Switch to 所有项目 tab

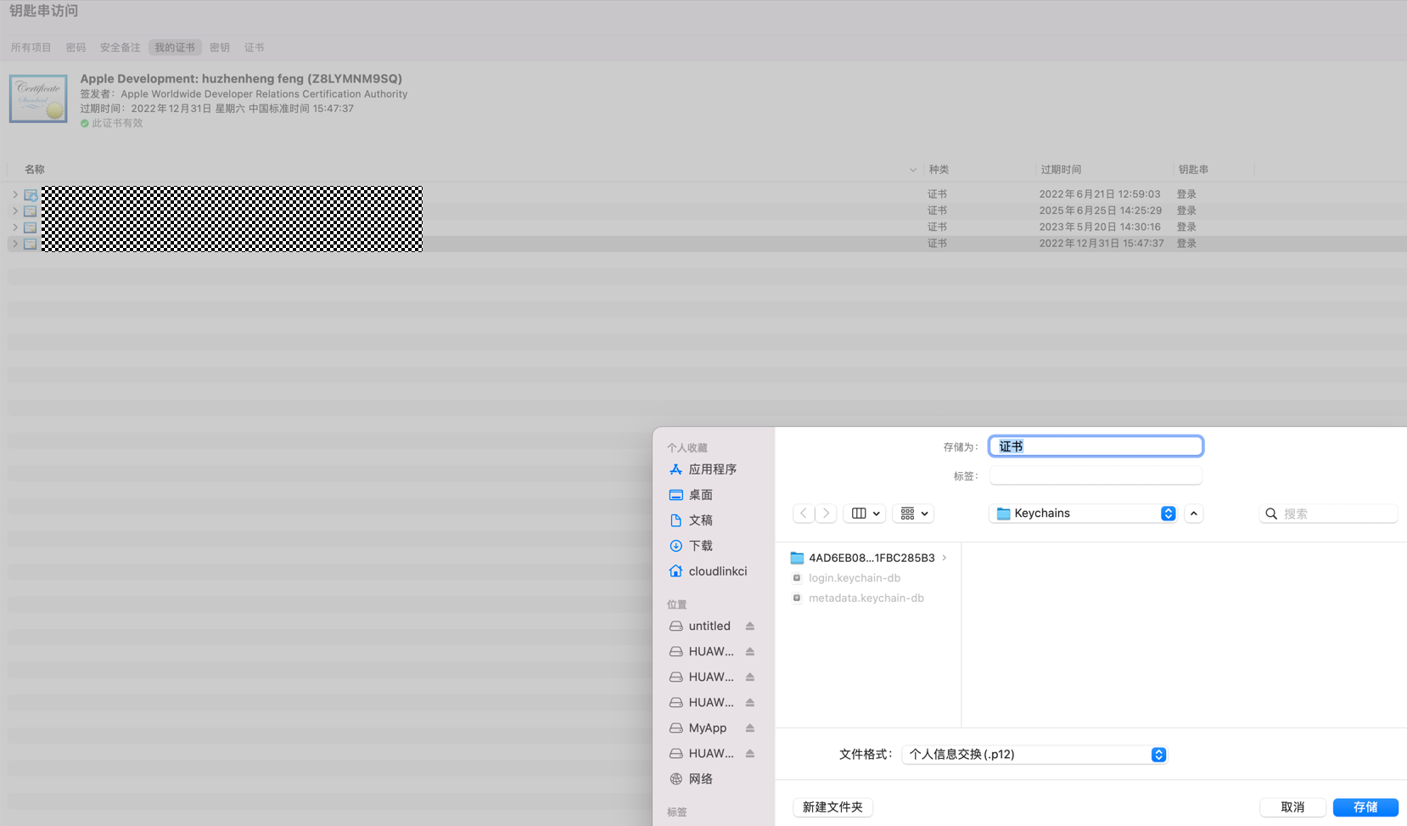point(31,48)
